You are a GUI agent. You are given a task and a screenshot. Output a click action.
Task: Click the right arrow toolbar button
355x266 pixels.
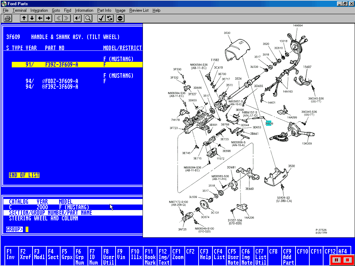tap(48, 18)
